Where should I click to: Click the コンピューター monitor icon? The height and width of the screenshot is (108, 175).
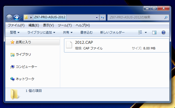(x=12, y=67)
